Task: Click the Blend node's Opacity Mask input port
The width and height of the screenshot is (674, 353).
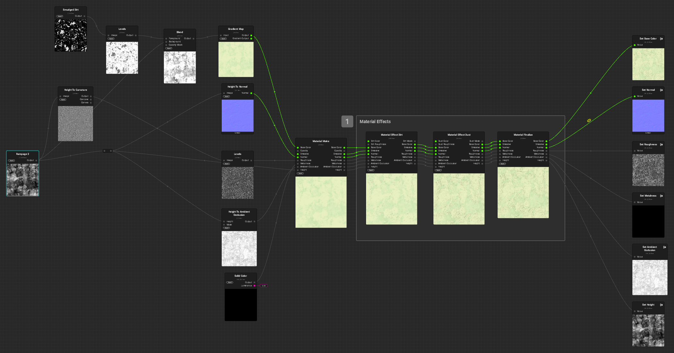Action: click(166, 45)
